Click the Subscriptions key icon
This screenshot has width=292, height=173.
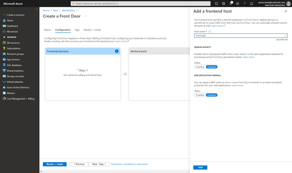(x=4, y=48)
